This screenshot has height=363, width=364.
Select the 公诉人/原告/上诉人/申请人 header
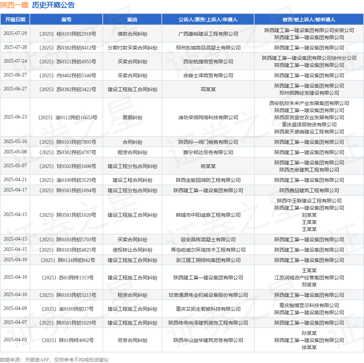click(x=208, y=20)
